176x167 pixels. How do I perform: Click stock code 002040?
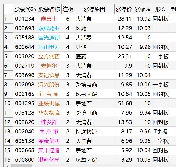[x=25, y=132]
